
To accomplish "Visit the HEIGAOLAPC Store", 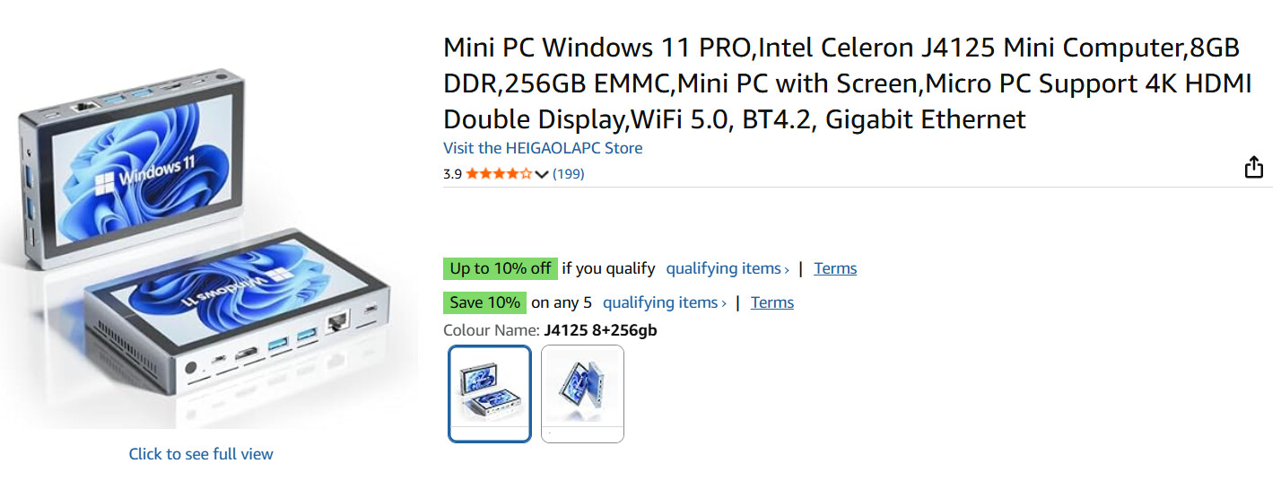I will point(543,148).
